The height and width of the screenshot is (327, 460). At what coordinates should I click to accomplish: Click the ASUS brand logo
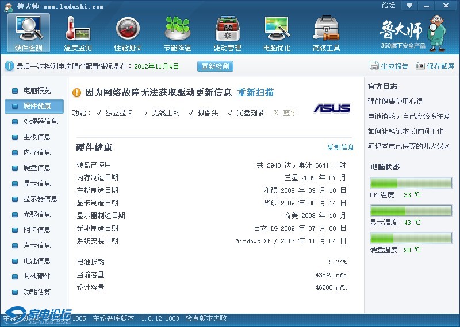(332, 108)
